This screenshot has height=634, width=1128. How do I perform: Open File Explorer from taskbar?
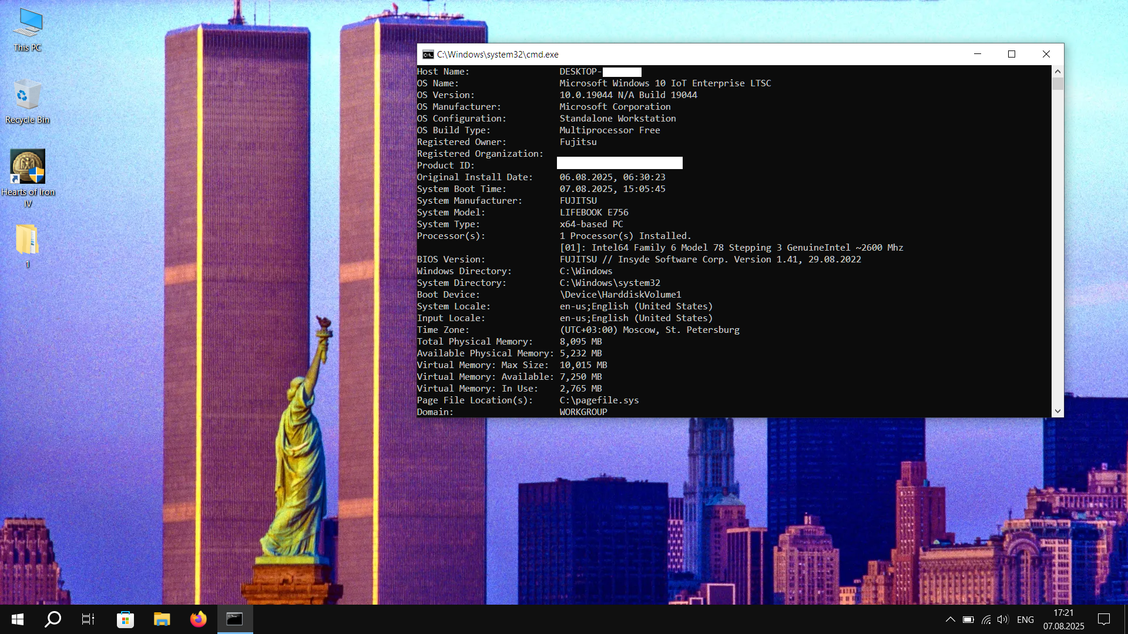tap(162, 619)
